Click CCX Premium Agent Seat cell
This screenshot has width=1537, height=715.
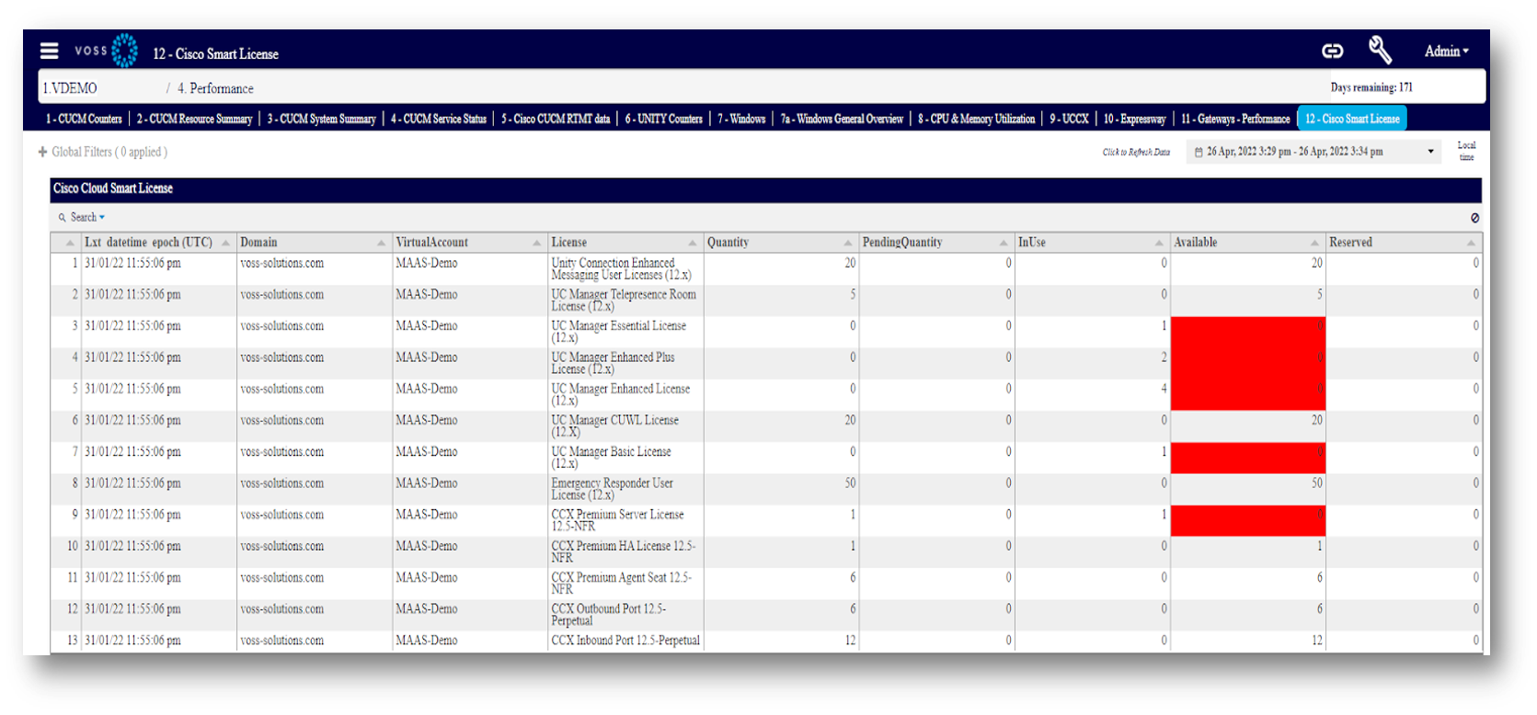click(625, 583)
